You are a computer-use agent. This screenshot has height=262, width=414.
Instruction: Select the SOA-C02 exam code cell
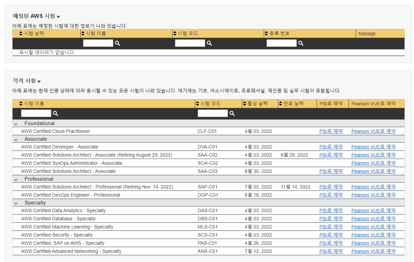click(208, 163)
